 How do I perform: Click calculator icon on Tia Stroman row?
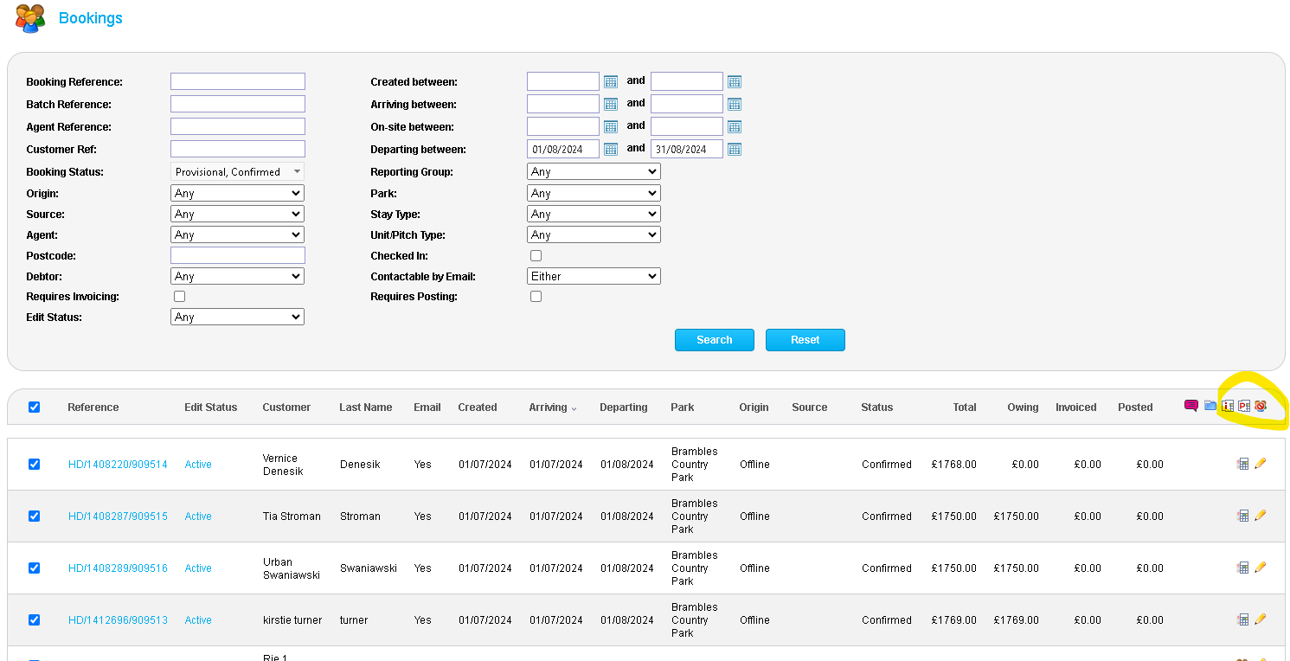coord(1242,516)
